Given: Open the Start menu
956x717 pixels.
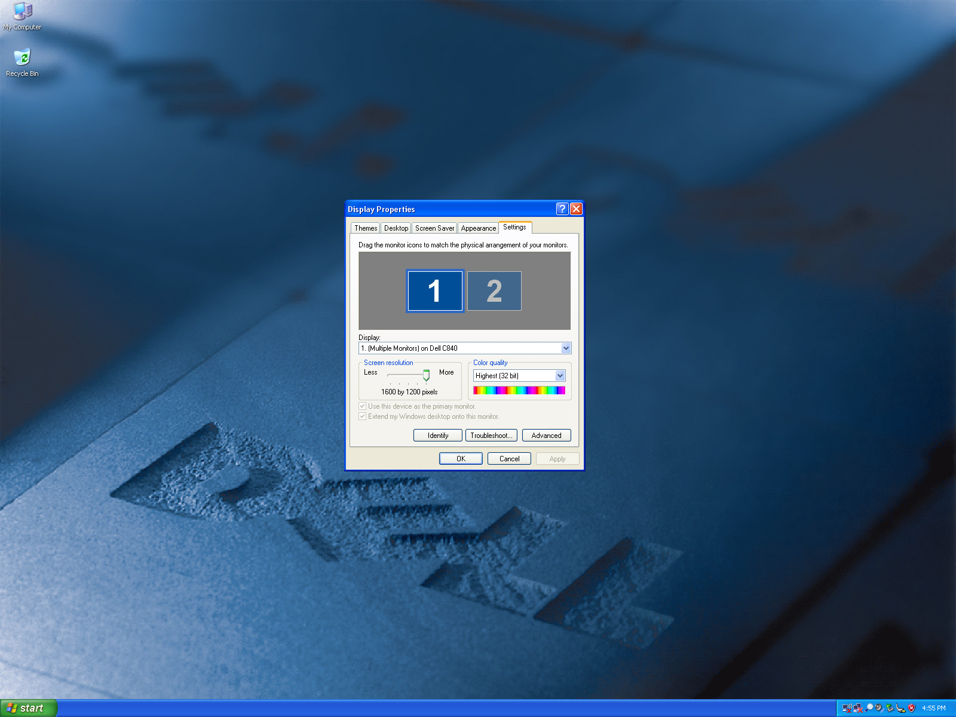Looking at the screenshot, I should tap(29, 708).
